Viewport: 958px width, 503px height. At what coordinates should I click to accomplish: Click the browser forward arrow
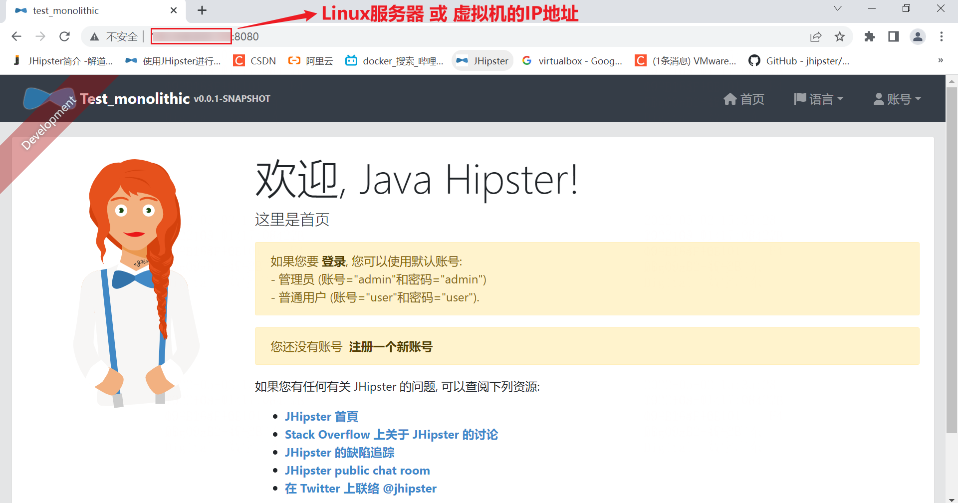tap(40, 36)
